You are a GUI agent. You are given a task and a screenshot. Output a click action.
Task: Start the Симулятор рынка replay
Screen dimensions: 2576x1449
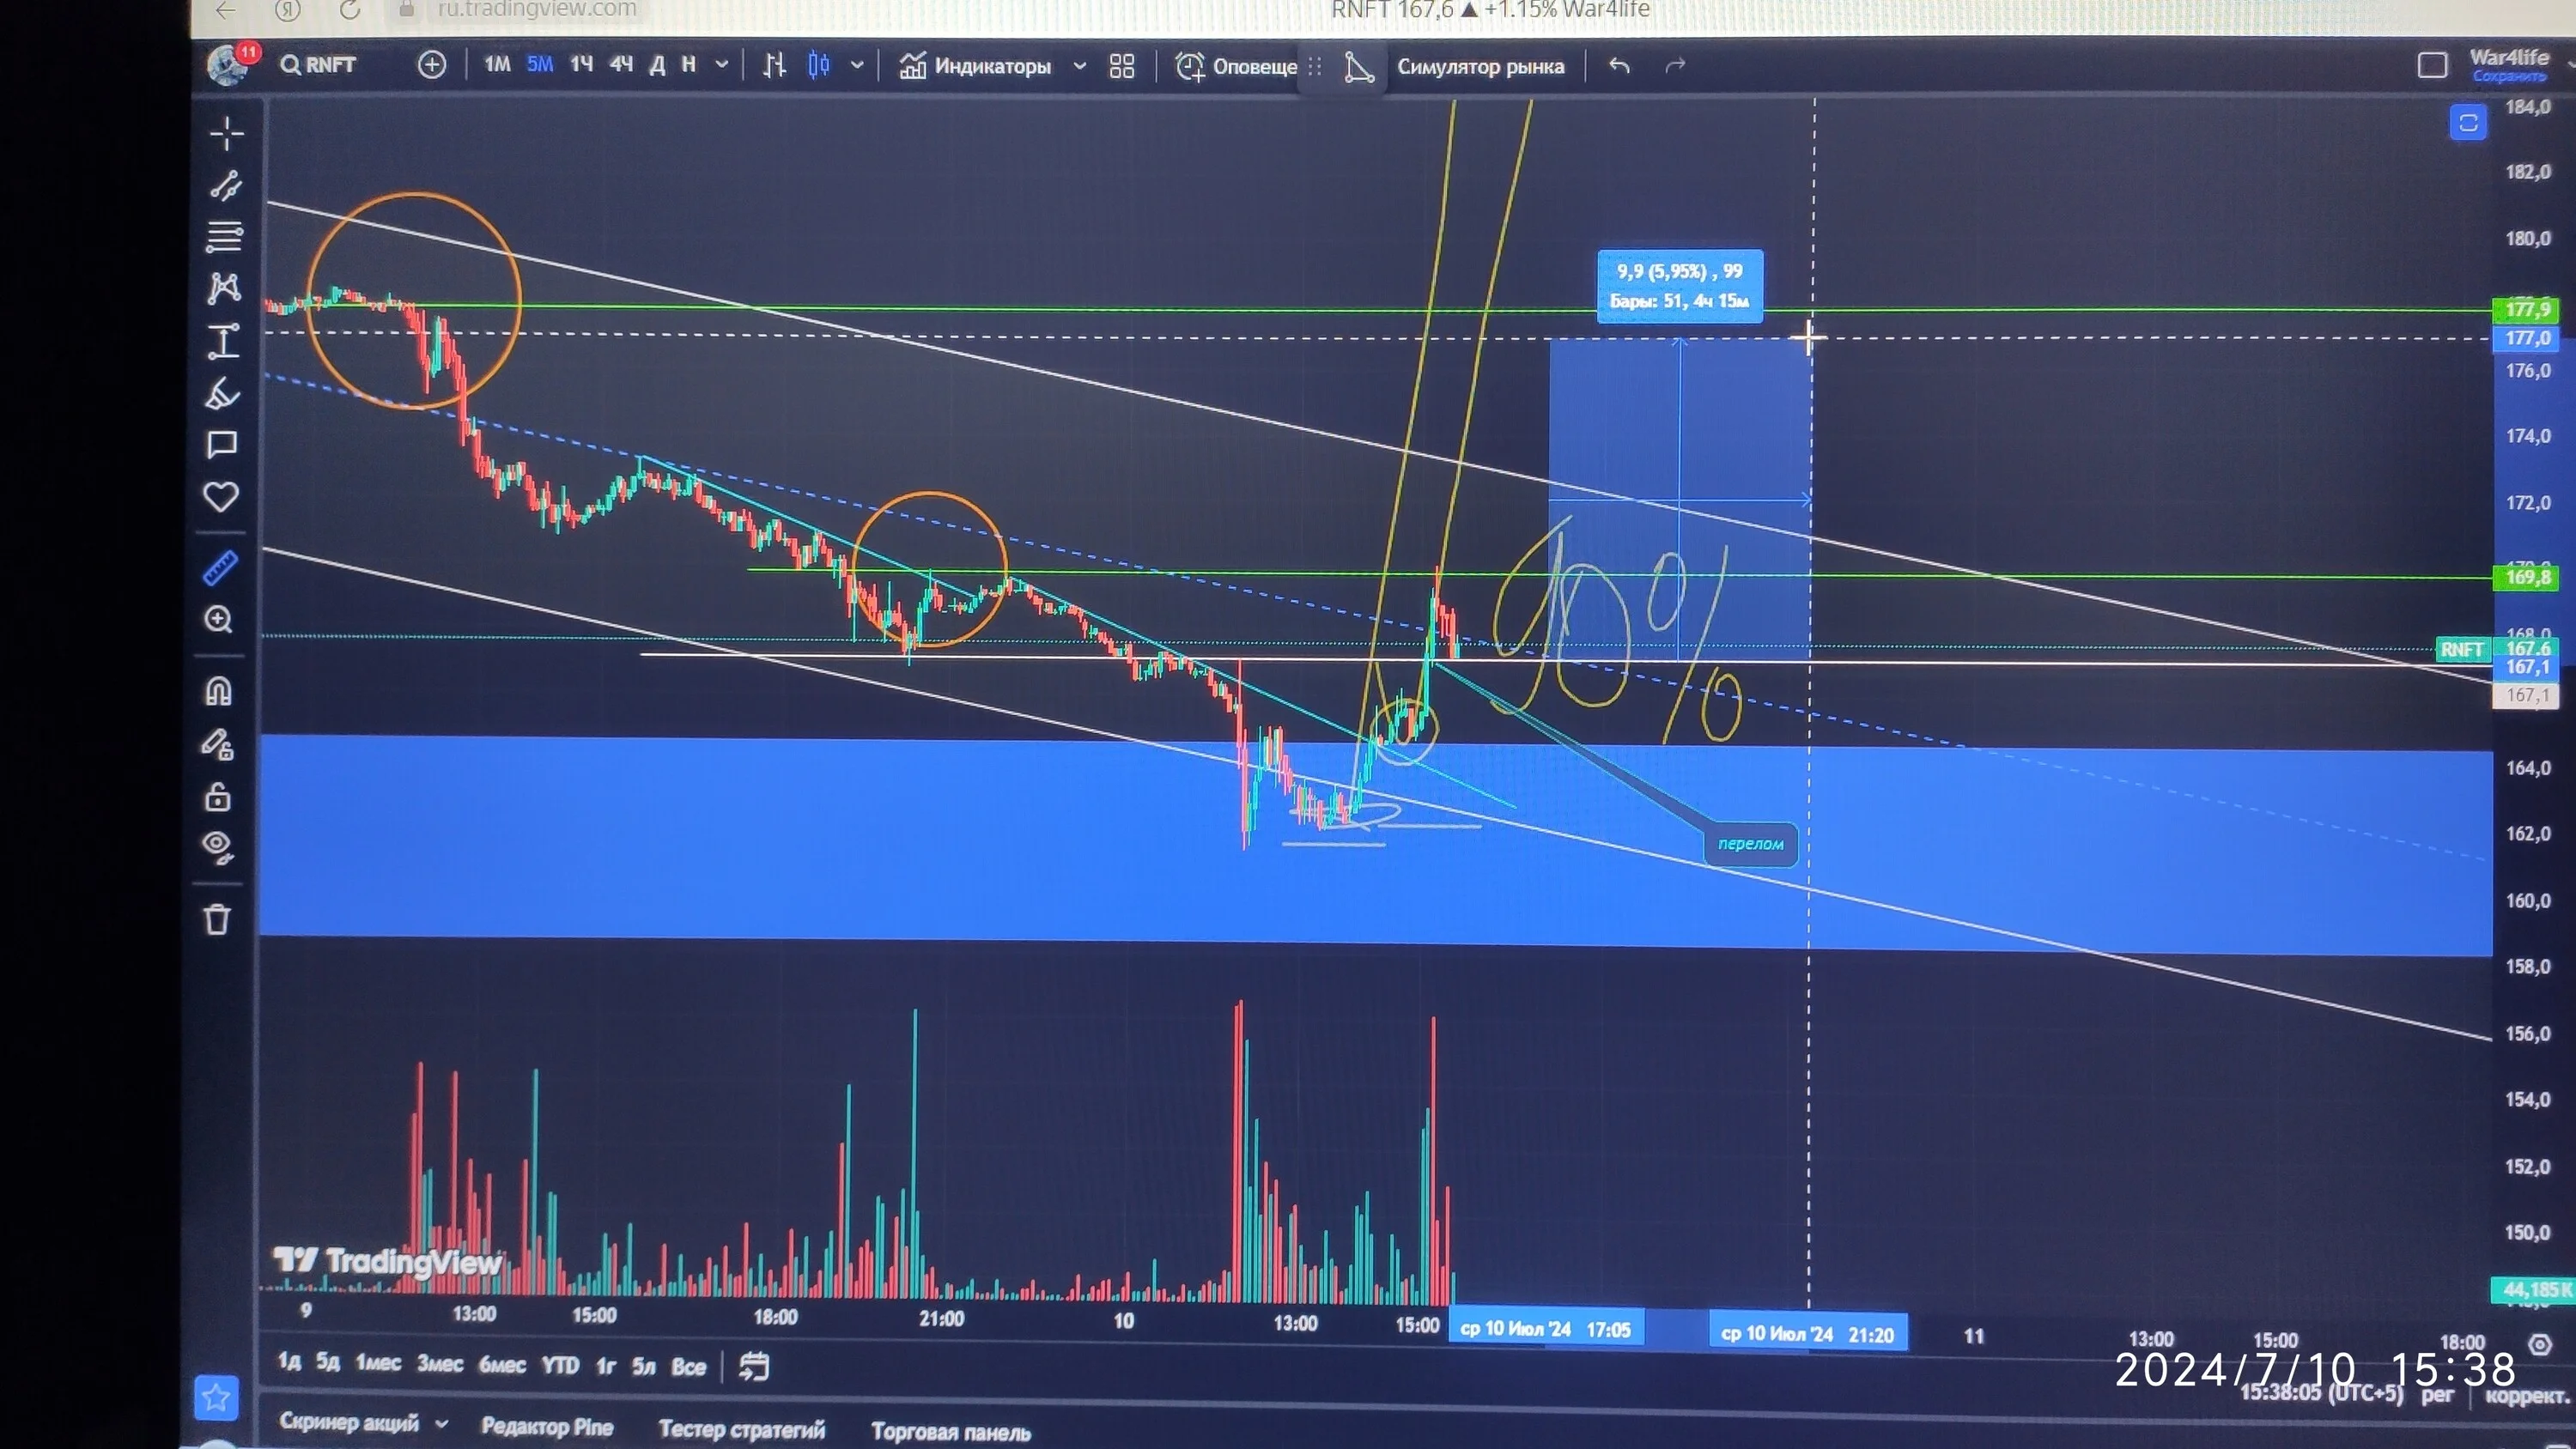pyautogui.click(x=1480, y=67)
